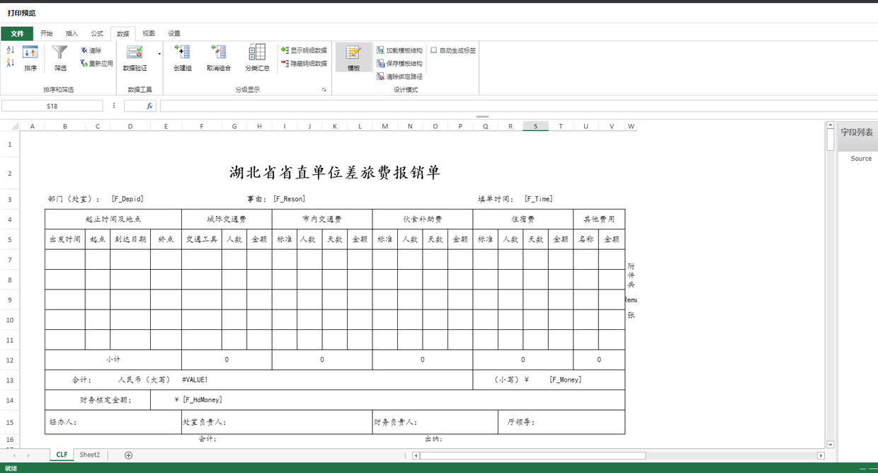
Task: Sort descending with the Z-A icon
Action: pos(11,63)
